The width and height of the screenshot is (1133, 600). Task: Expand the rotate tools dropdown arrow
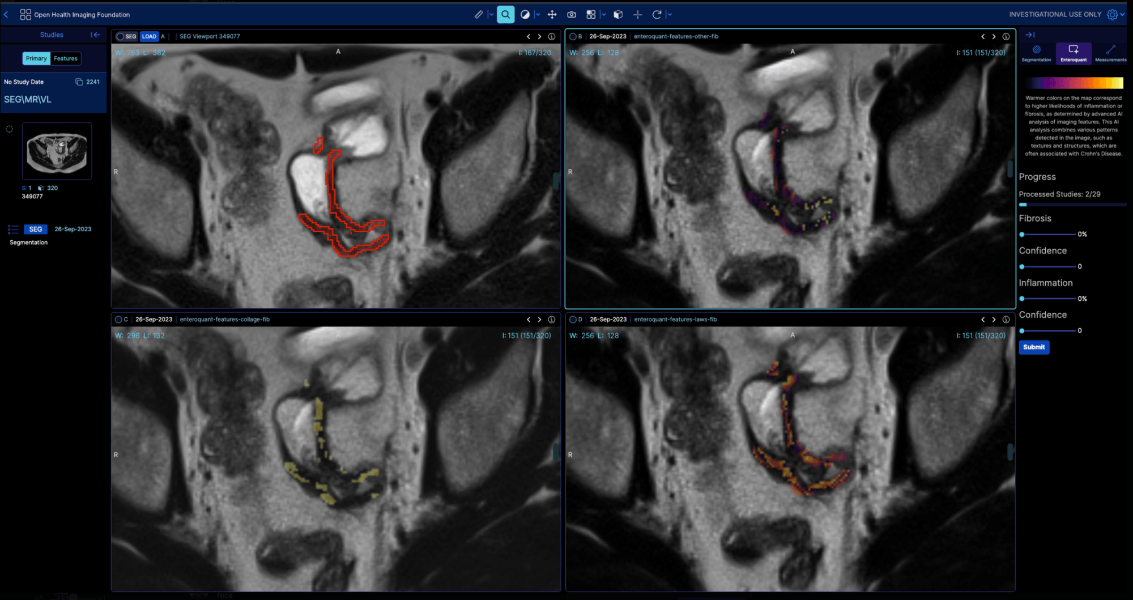click(669, 15)
